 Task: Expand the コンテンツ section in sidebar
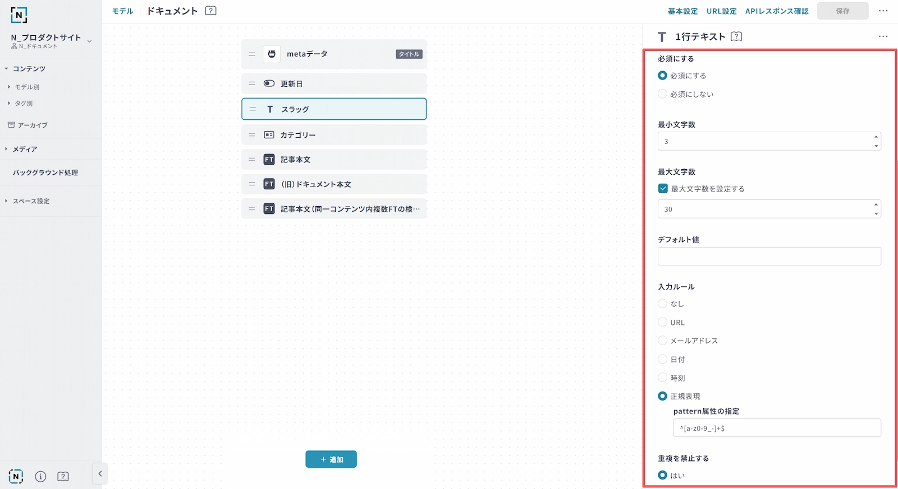pyautogui.click(x=7, y=69)
